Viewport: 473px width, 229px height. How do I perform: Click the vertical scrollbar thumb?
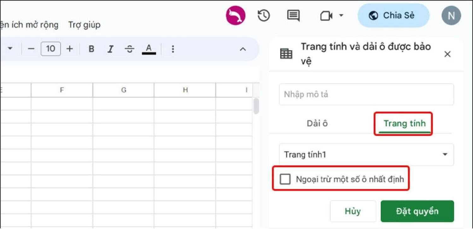pyautogui.click(x=256, y=106)
